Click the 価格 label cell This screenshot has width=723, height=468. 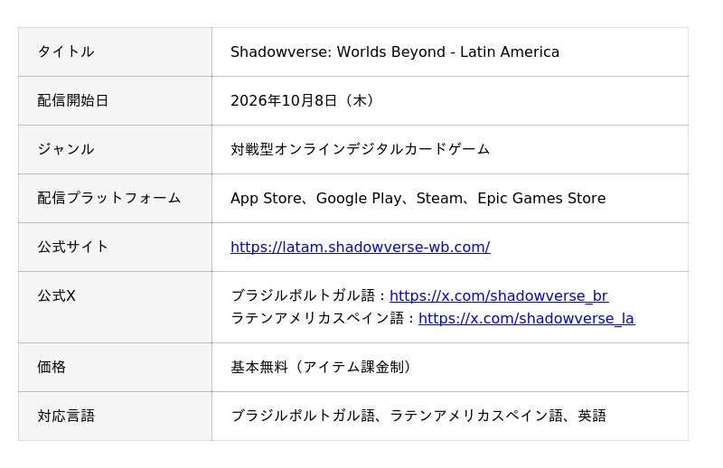[116, 368]
